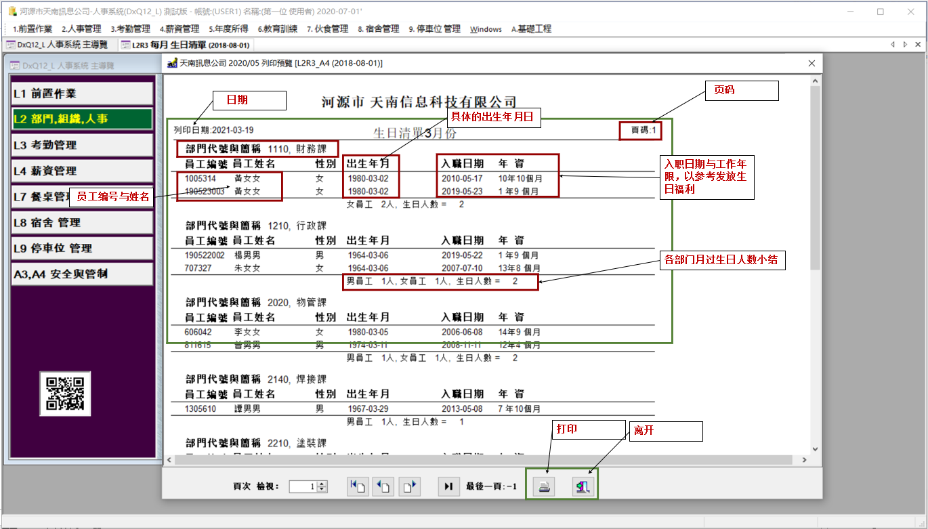Switch to DxQ12_L 人事系統 主導覽 tab
Image resolution: width=928 pixels, height=529 pixels.
click(x=57, y=45)
